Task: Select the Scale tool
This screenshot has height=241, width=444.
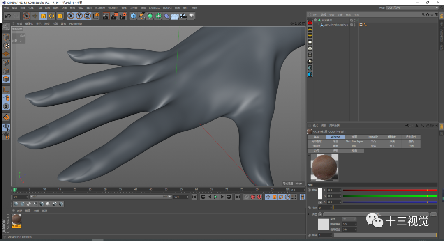Action: coord(43,16)
